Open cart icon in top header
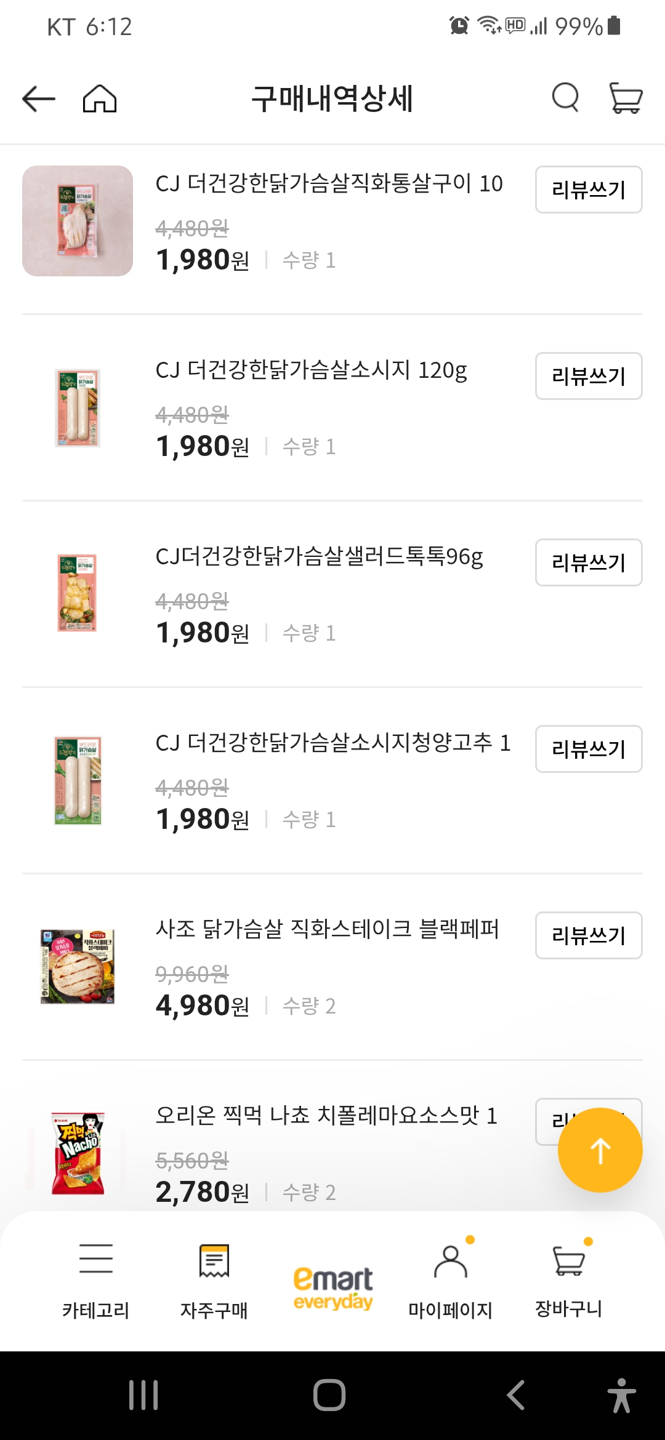 tap(626, 98)
